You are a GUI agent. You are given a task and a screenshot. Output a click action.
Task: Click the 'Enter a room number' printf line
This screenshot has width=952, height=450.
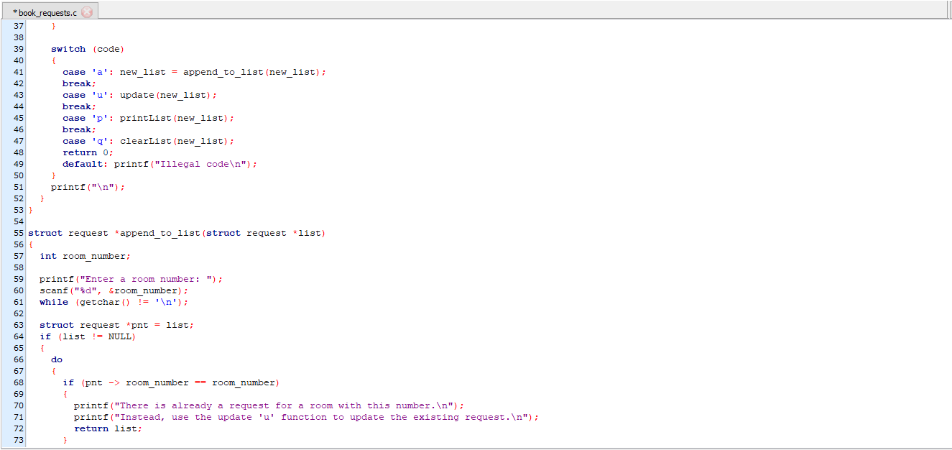coord(131,279)
